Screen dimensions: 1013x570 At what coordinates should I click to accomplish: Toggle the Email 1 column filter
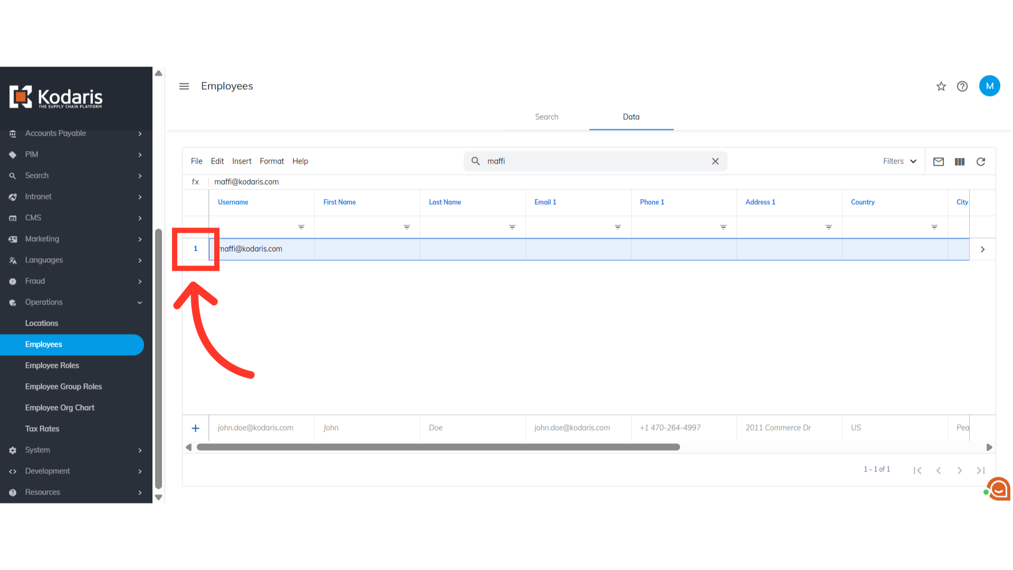[618, 227]
